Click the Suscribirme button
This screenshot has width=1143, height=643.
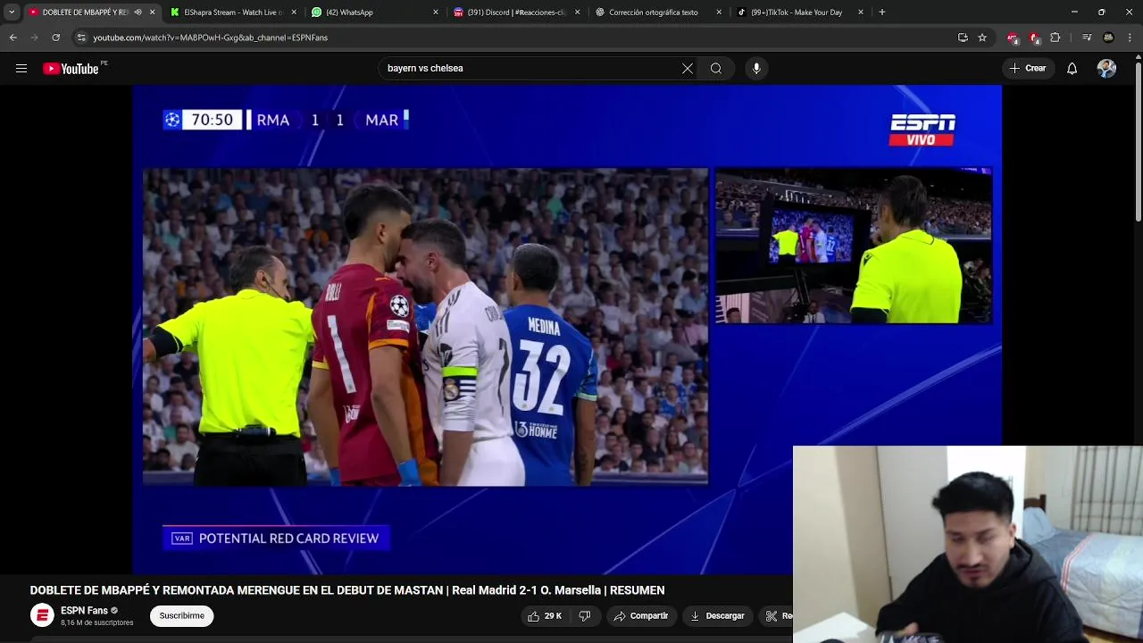point(182,616)
